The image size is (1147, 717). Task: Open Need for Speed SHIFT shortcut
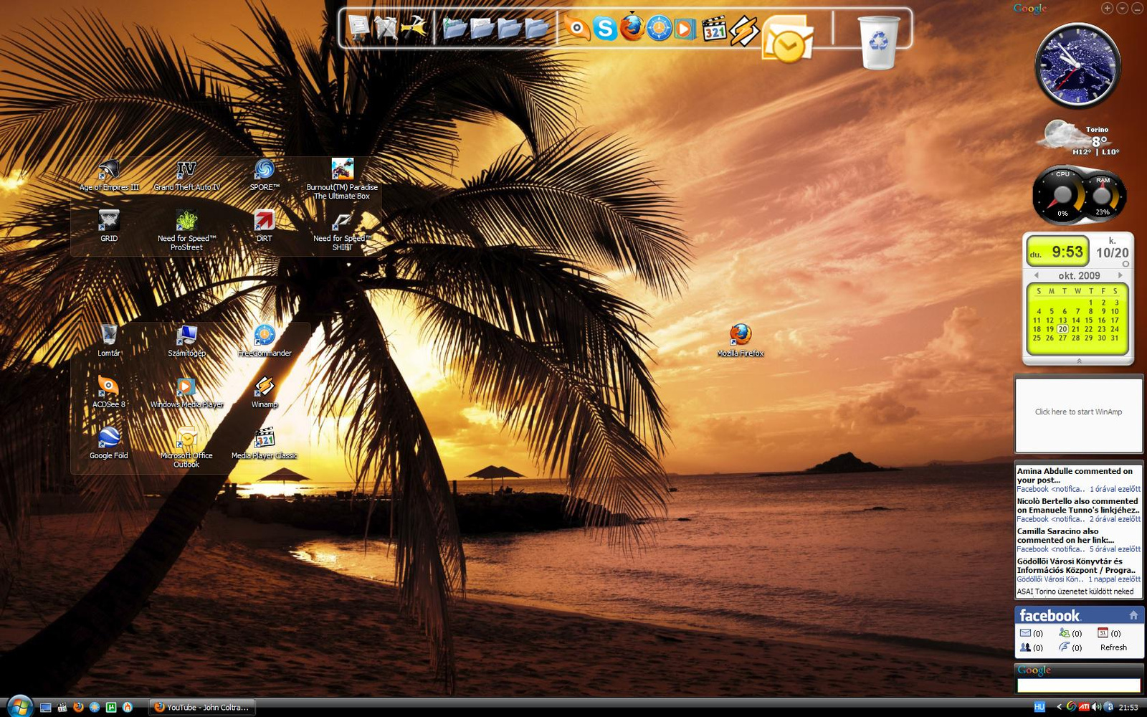pos(342,231)
